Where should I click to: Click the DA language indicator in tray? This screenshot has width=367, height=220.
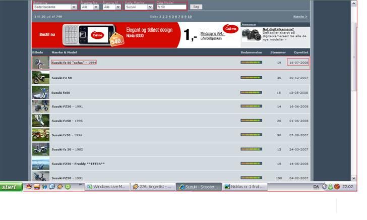pos(316,187)
